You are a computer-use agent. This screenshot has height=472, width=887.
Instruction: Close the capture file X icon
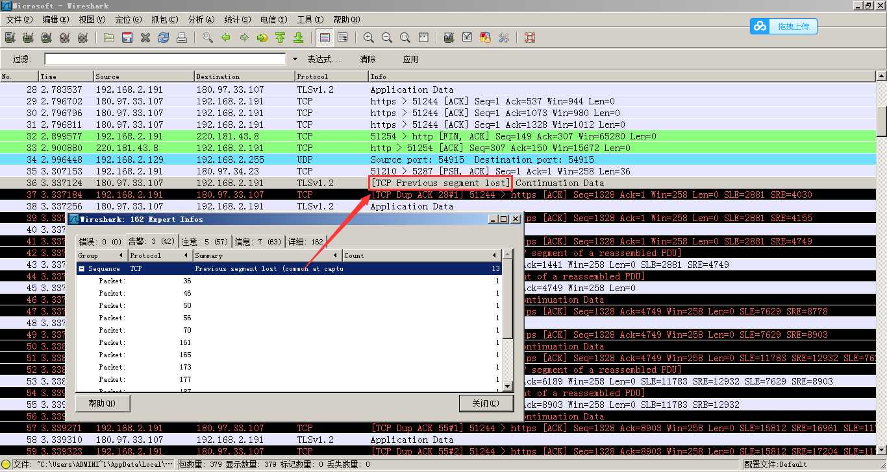coord(145,38)
